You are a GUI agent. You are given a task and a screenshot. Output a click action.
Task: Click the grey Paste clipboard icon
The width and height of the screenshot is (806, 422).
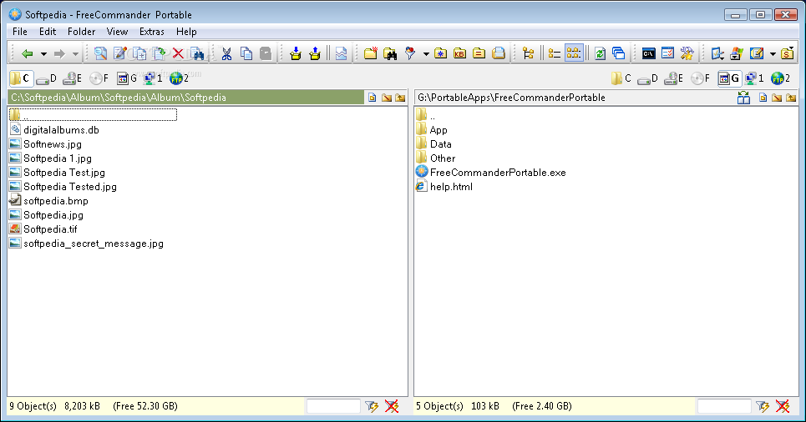(266, 53)
